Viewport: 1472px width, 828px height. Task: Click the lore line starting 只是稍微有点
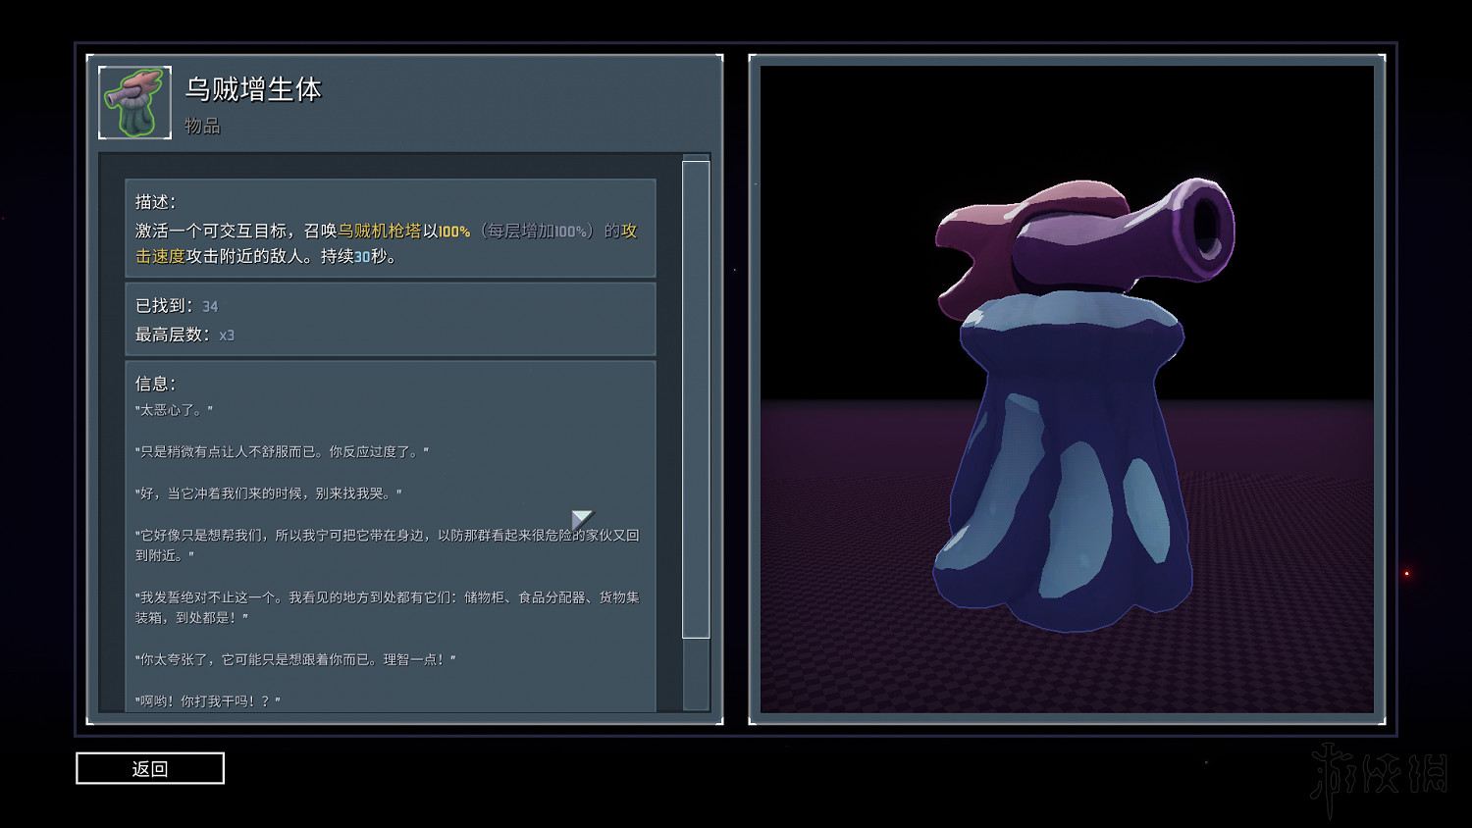click(282, 451)
